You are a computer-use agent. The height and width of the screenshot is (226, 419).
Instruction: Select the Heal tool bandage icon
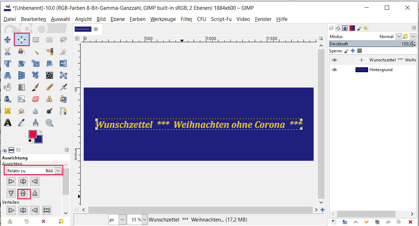[x=7, y=111]
